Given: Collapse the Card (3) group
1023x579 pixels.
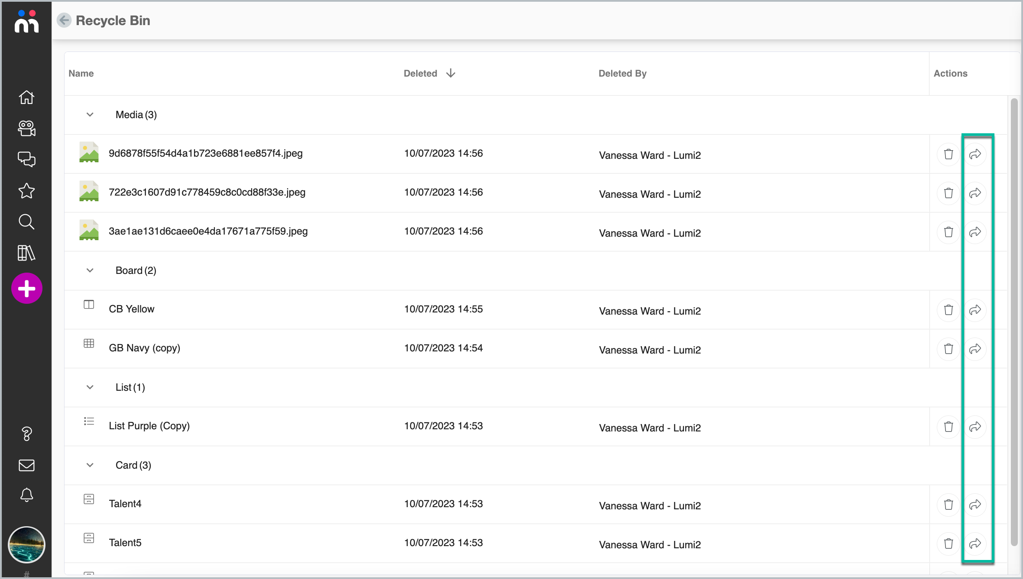Looking at the screenshot, I should pos(90,465).
